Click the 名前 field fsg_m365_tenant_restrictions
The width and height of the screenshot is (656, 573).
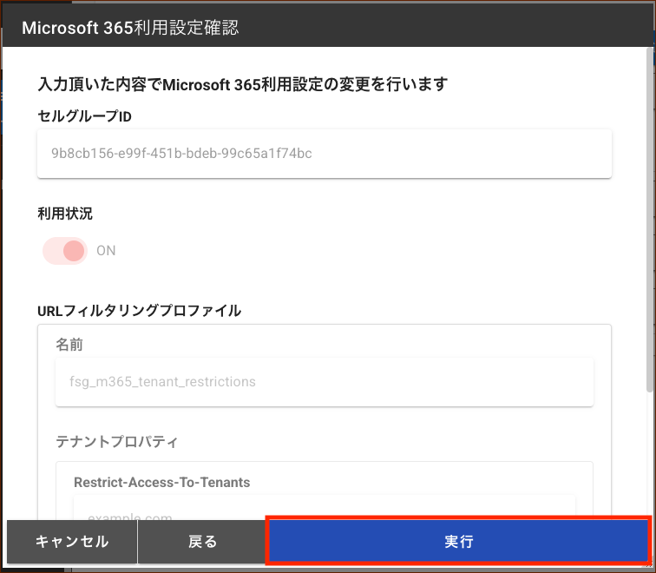pyautogui.click(x=325, y=382)
